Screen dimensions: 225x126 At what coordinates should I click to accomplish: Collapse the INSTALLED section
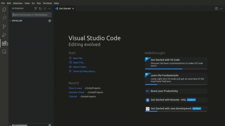[x=10, y=21]
